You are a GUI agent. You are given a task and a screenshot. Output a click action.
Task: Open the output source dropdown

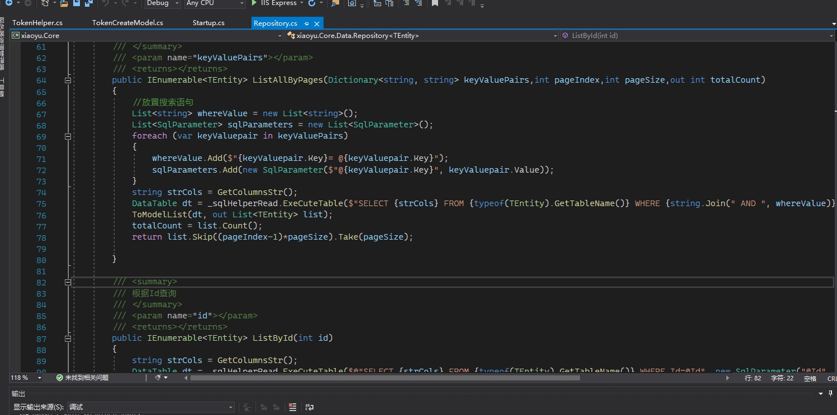(151, 407)
